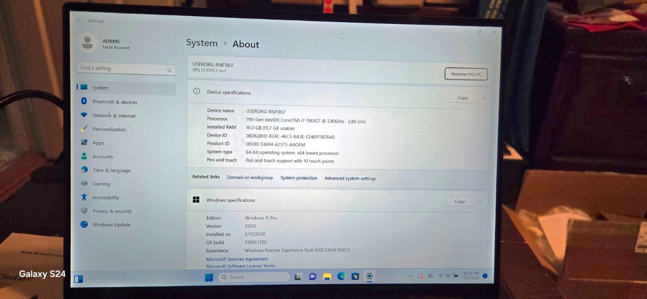Click the Settings gear on the taskbar
This screenshot has height=299, width=647.
click(x=369, y=276)
